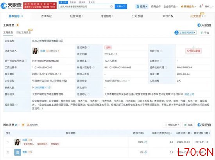Switch to the 法律诉讼 tab
Screen dimensions: 215x160
[x=46, y=16]
